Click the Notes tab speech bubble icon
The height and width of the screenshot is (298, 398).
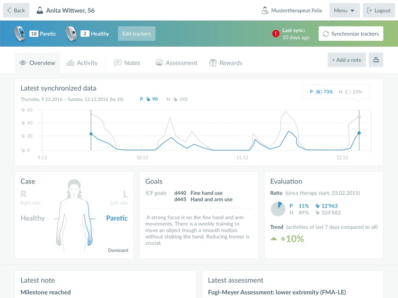point(118,63)
